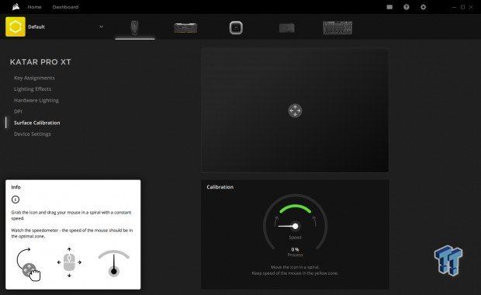Click the speedometer needle knob
481x295 pixels.
(295, 226)
